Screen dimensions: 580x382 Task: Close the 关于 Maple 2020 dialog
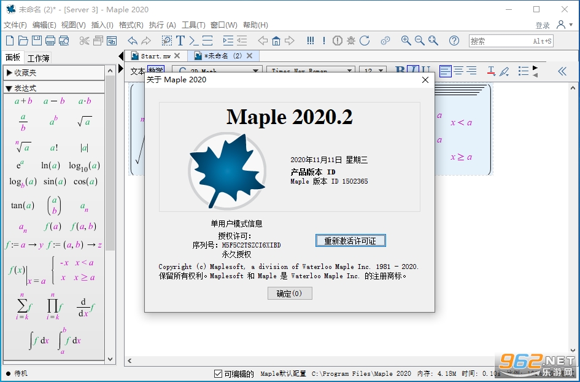tap(425, 80)
